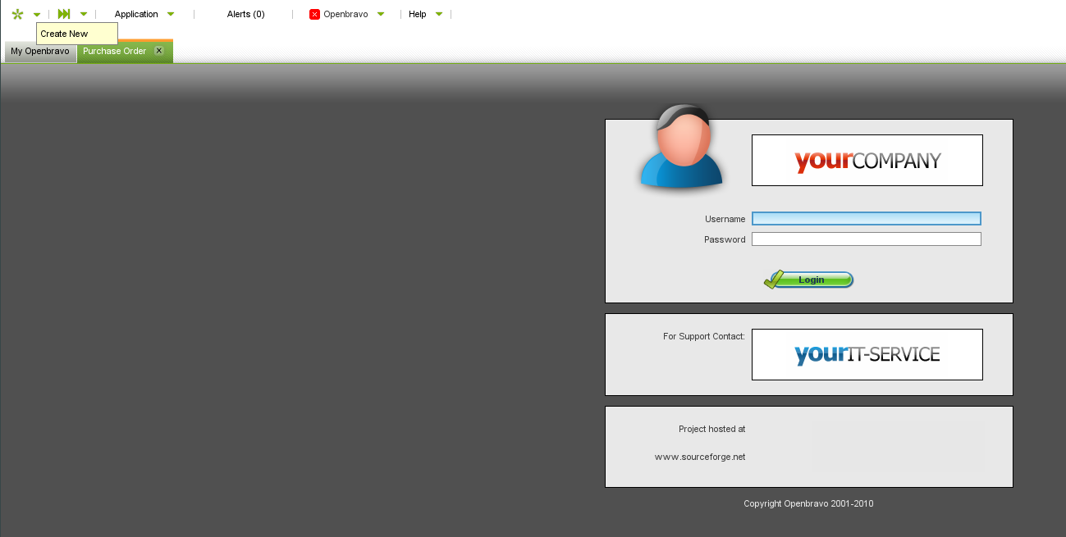1066x537 pixels.
Task: Switch to the My Openbravo tab
Action: click(40, 52)
